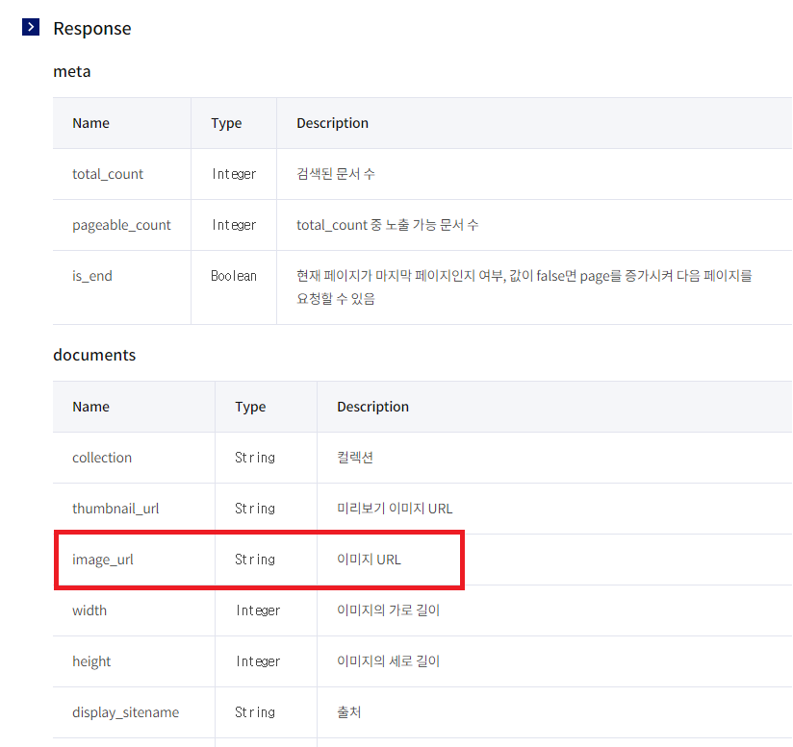The width and height of the screenshot is (793, 747).
Task: Click description '이미지 URL' of image_url
Action: [x=370, y=560]
